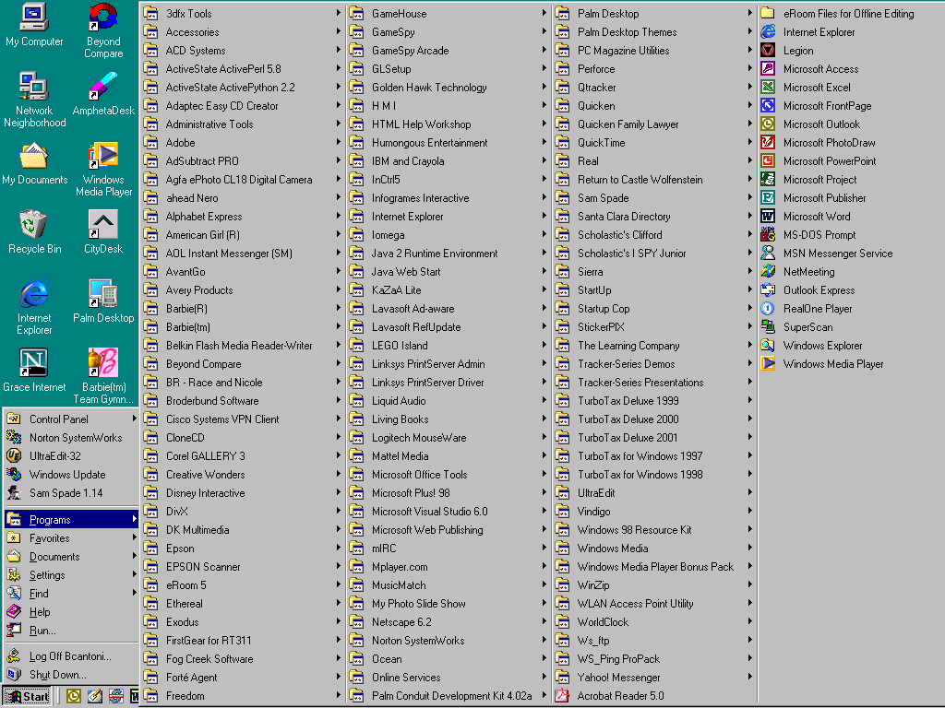Expand the GameHouse submenu arrow

click(544, 13)
